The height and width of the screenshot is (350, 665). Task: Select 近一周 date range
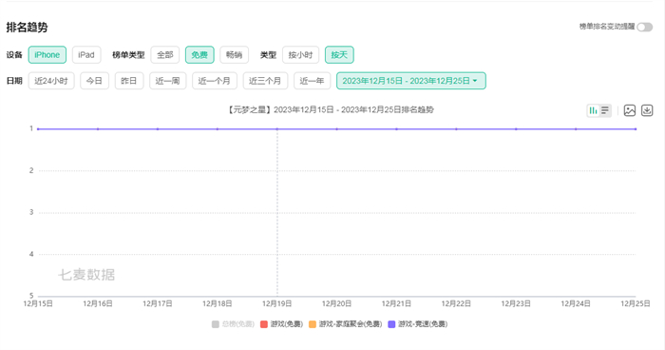167,81
